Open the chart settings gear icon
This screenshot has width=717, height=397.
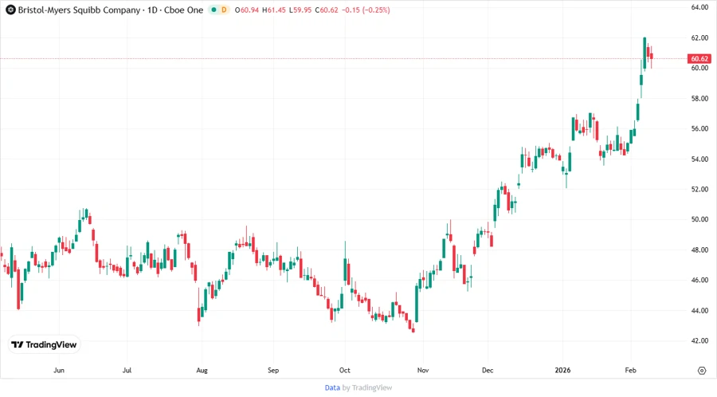click(702, 371)
